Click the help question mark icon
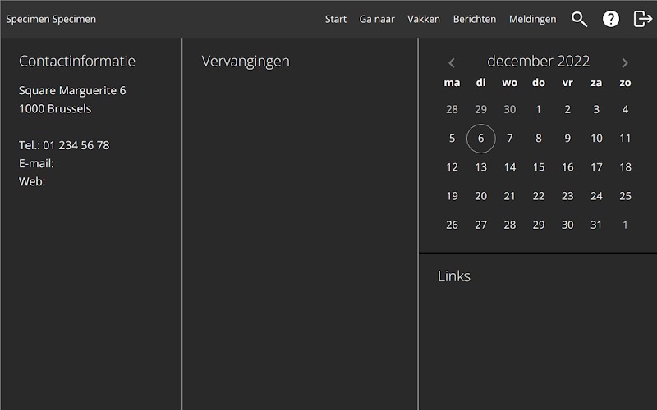This screenshot has height=410, width=657. click(x=610, y=19)
